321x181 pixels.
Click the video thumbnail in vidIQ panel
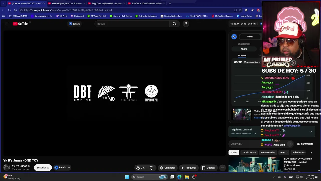click(242, 114)
